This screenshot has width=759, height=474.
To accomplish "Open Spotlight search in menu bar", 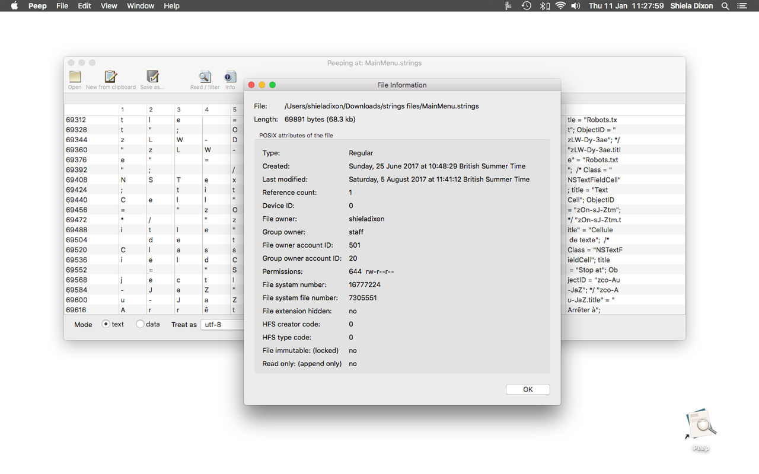I will [725, 6].
